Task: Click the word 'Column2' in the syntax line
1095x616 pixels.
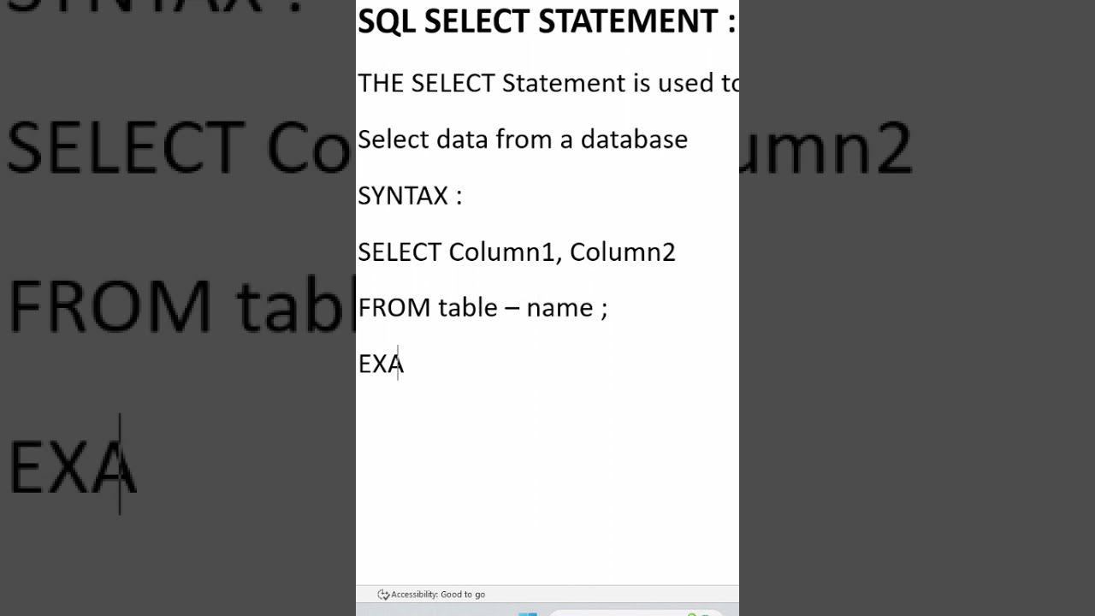Action: (623, 252)
